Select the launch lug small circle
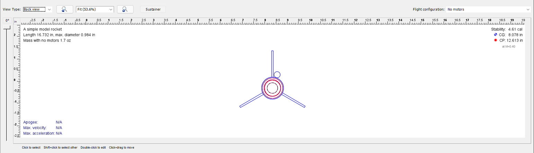This screenshot has height=153, width=534. (x=277, y=74)
